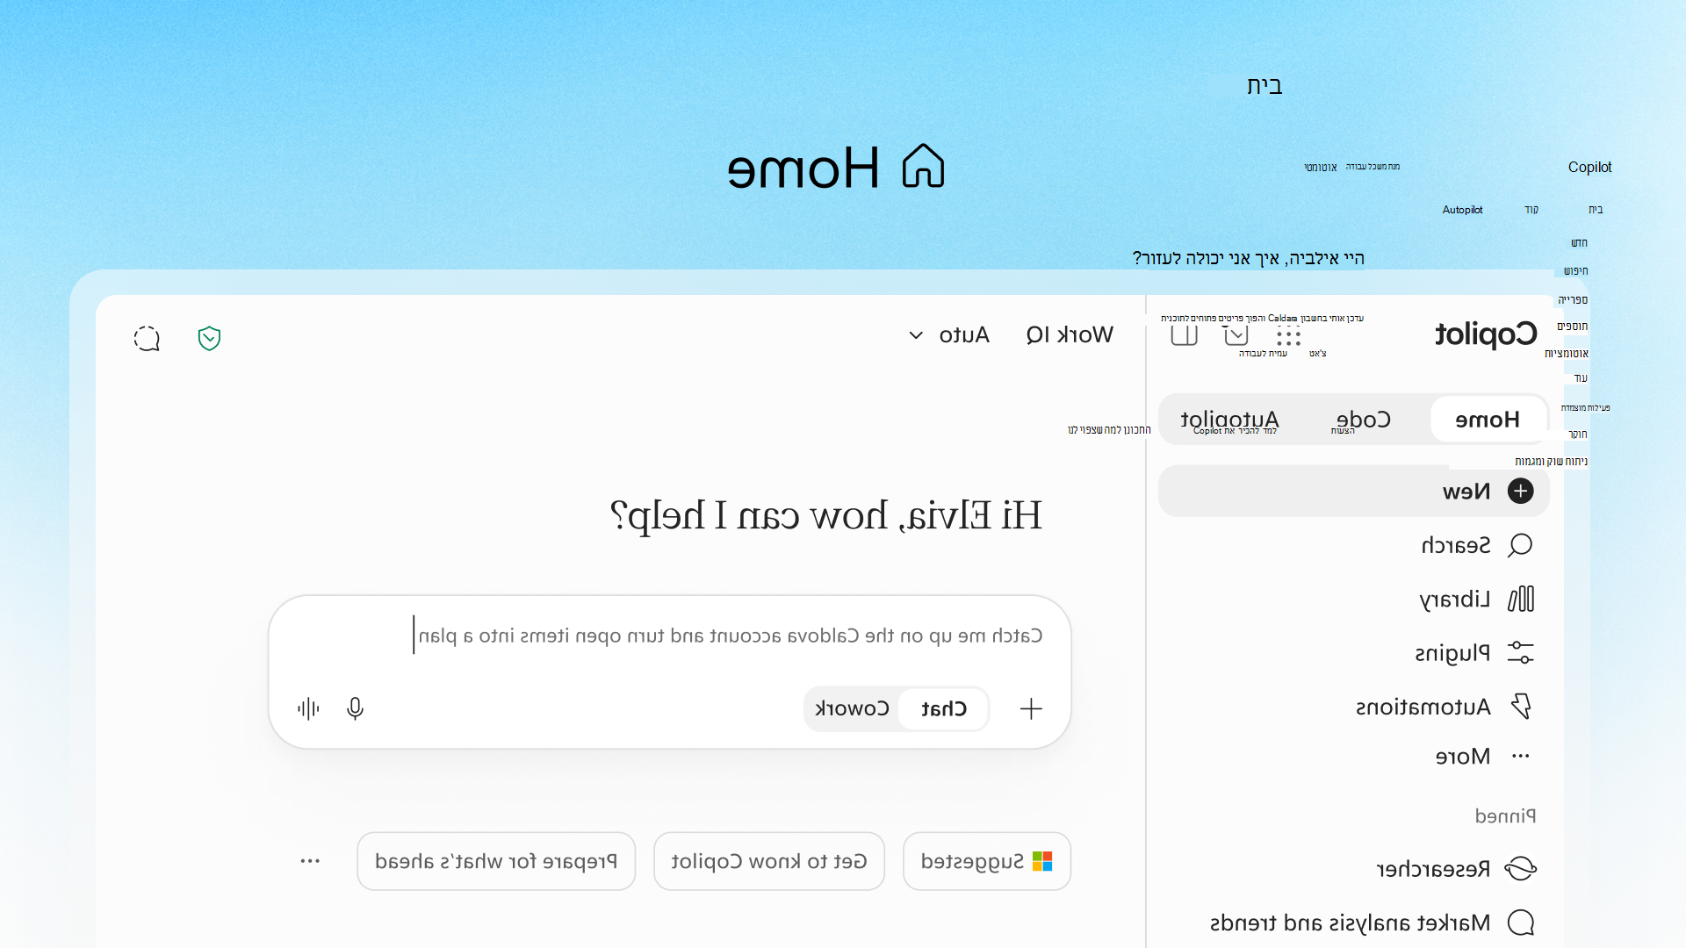Open the apps grid dots icon

(x=1288, y=337)
